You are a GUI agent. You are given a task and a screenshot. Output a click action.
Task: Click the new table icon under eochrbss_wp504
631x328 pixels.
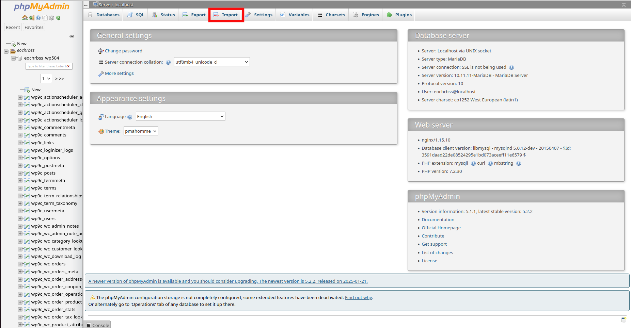pyautogui.click(x=27, y=90)
